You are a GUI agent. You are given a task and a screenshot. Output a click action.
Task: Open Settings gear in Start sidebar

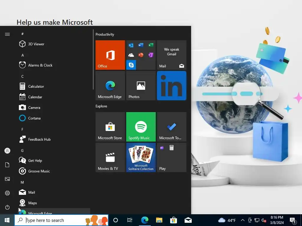point(7,193)
